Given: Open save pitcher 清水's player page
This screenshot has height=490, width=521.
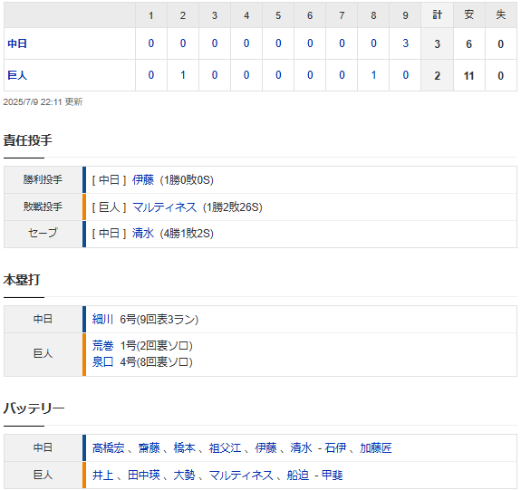Looking at the screenshot, I should tap(143, 233).
